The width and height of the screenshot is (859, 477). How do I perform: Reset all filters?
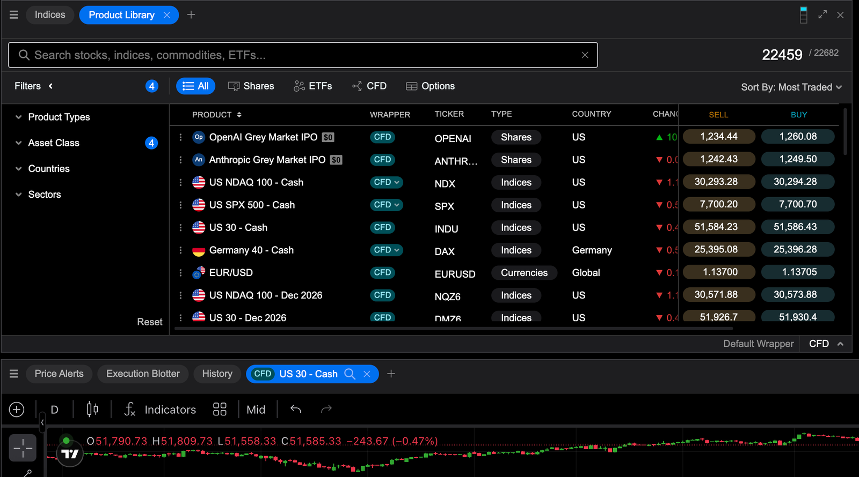149,322
